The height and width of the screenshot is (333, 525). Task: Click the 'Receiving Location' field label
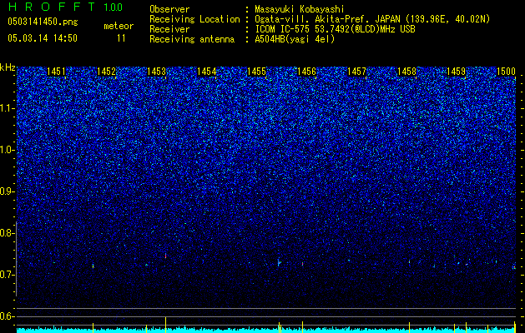[x=194, y=19]
